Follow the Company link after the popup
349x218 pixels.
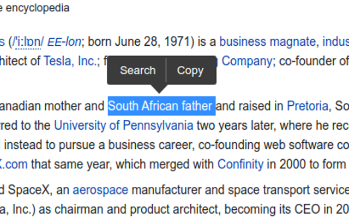pyautogui.click(x=246, y=61)
